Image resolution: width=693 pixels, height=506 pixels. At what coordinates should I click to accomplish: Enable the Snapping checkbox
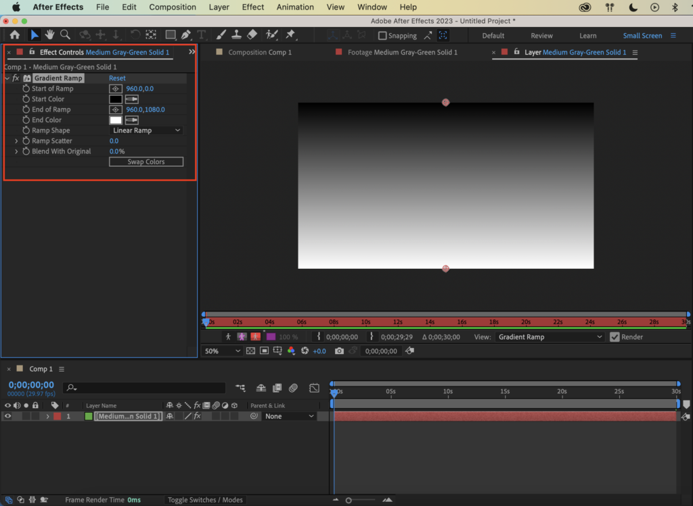(x=382, y=36)
